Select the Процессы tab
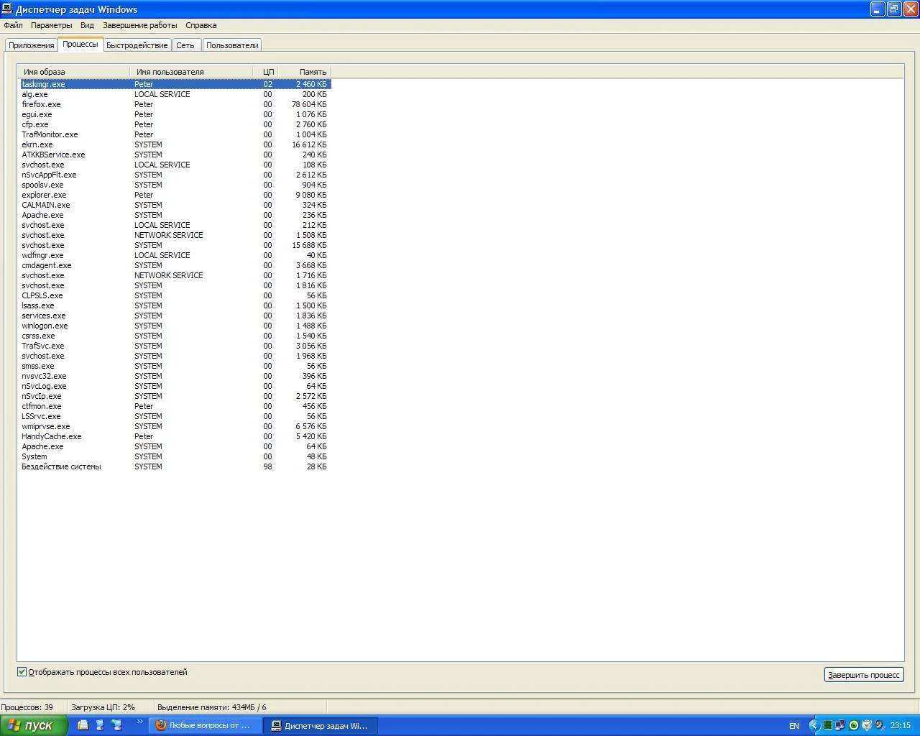This screenshot has height=736, width=920. (80, 44)
